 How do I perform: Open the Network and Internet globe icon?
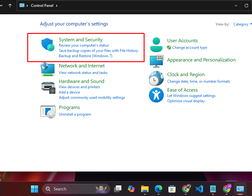tap(48, 69)
